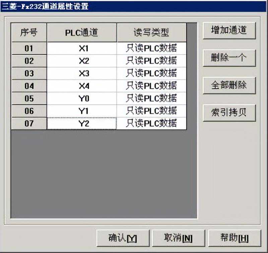Click row 03 read/write type cell
Viewport: 268px width, 253px height.
tap(151, 74)
